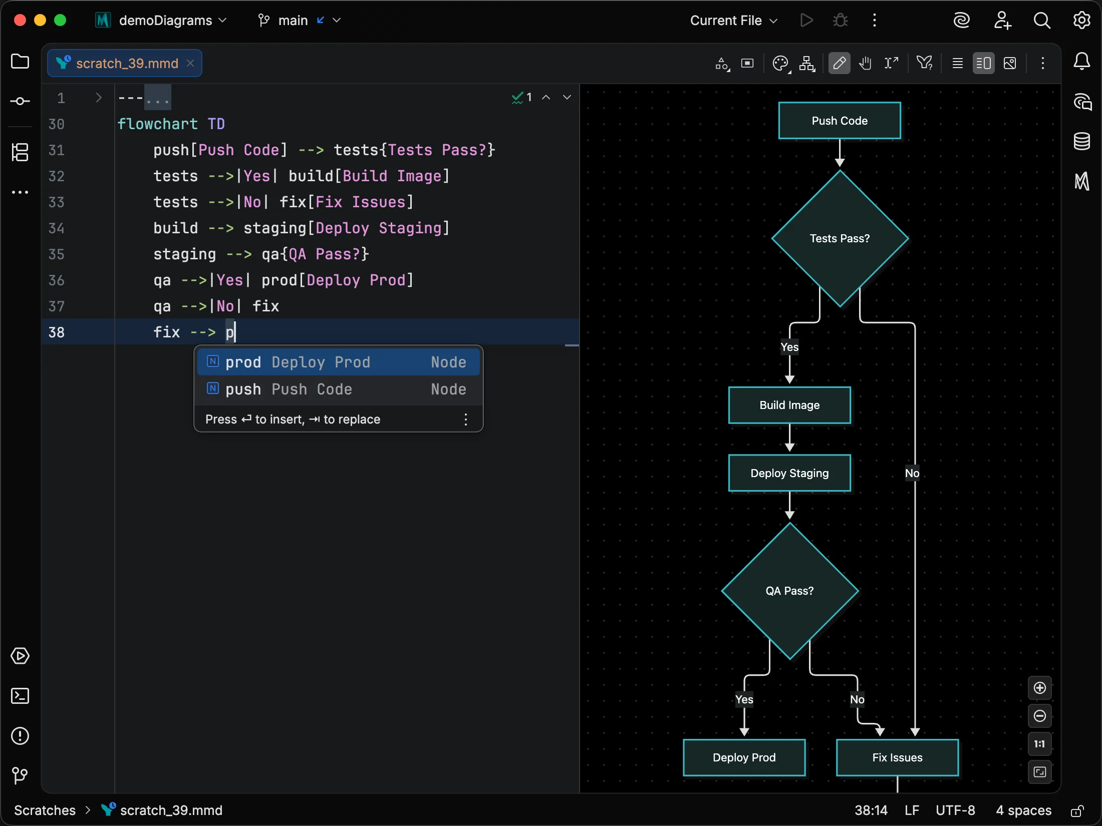The width and height of the screenshot is (1102, 826).
Task: Zoom out of the diagram preview
Action: (1040, 716)
